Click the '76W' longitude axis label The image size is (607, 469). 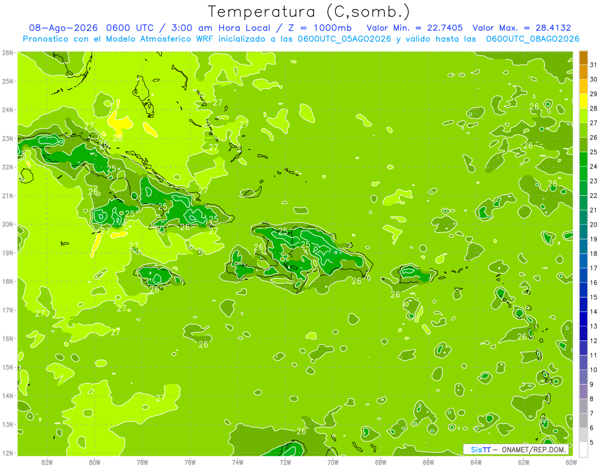(190, 462)
